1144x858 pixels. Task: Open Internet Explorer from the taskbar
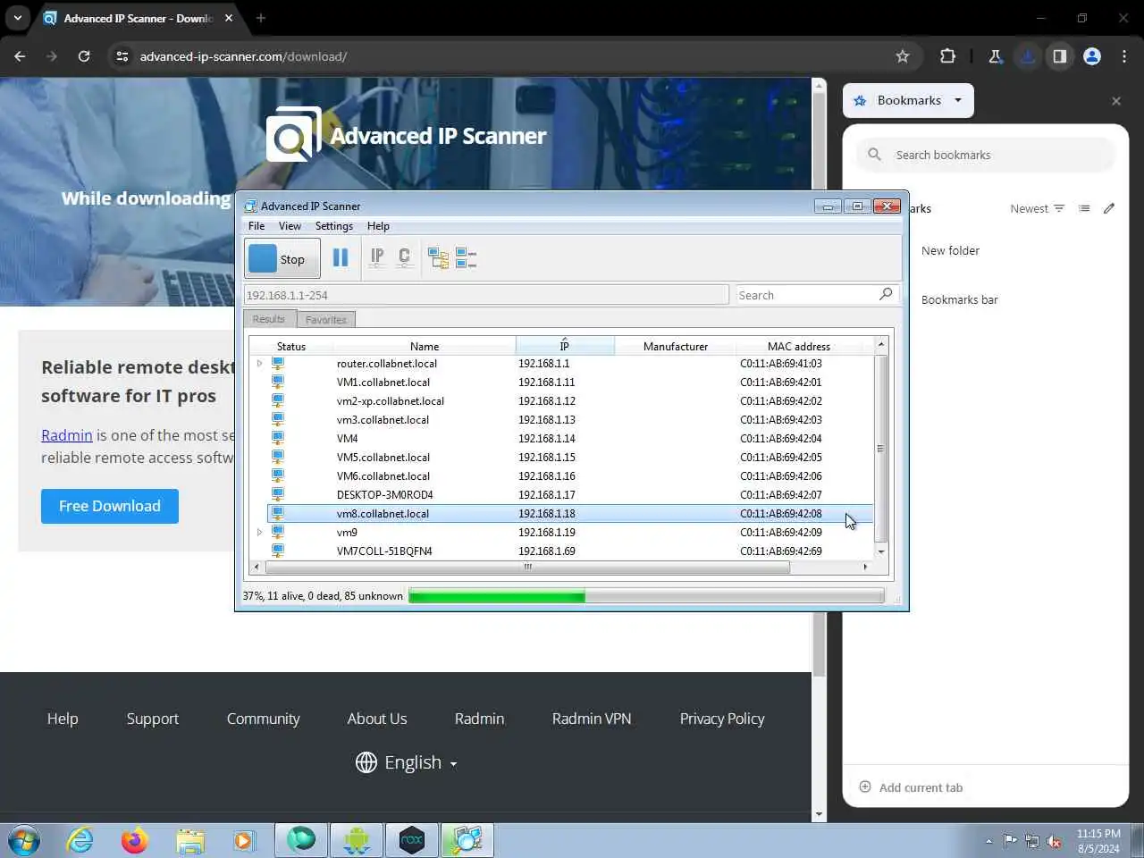coord(80,840)
